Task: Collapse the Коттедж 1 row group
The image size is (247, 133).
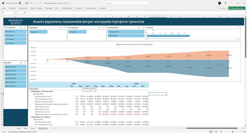Action: tap(29, 89)
